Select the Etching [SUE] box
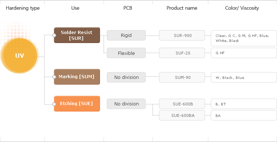This screenshot has width=277, height=142. tap(77, 104)
